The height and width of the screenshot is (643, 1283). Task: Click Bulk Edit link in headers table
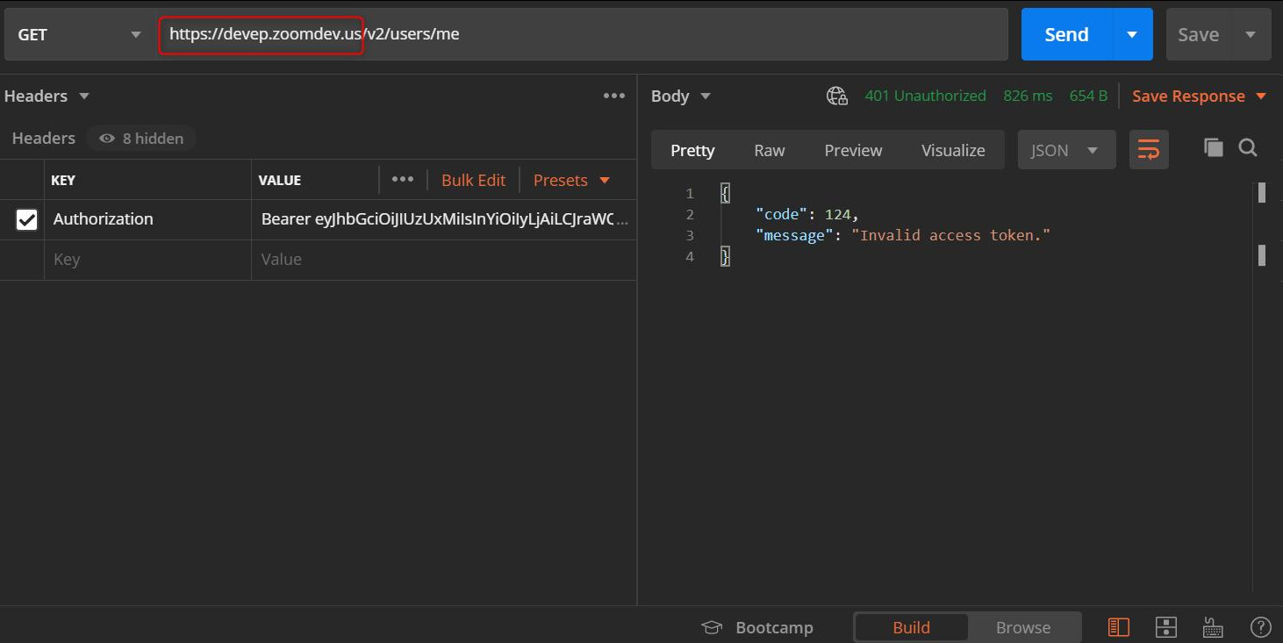pyautogui.click(x=473, y=180)
